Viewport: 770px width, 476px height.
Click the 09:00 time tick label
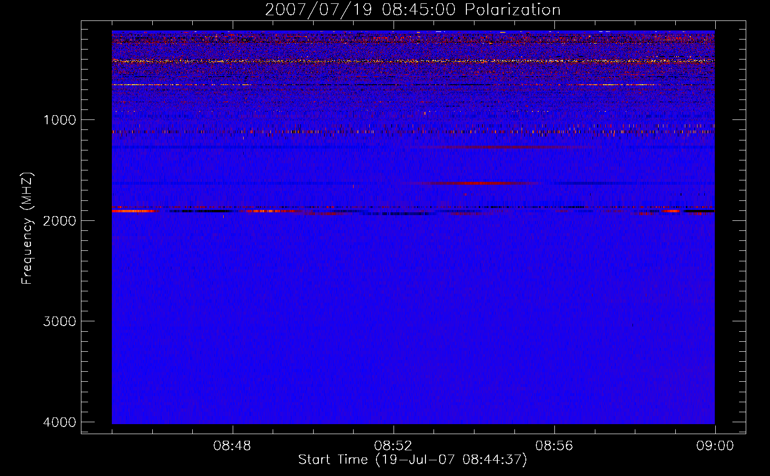[x=715, y=446]
